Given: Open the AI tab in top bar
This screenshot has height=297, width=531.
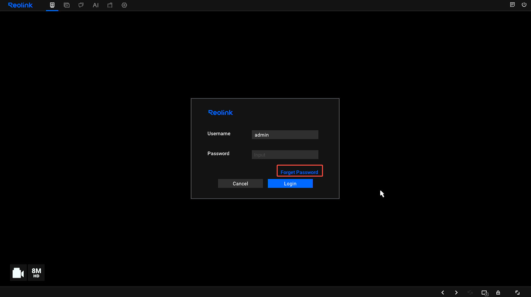Looking at the screenshot, I should point(96,5).
